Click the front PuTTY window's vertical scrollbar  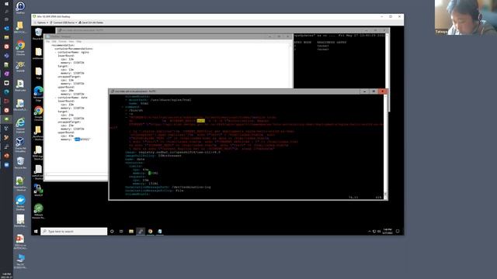(x=385, y=146)
